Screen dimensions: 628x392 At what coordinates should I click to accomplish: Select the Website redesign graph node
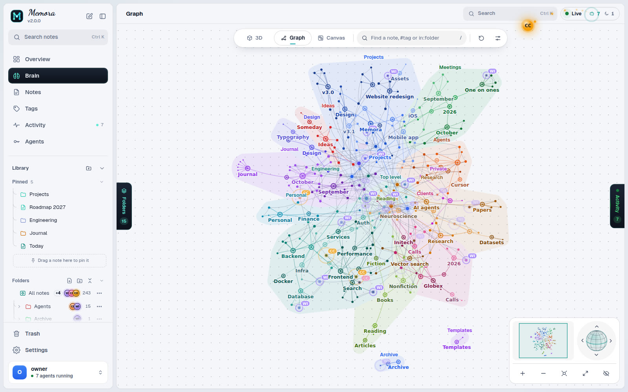click(390, 91)
